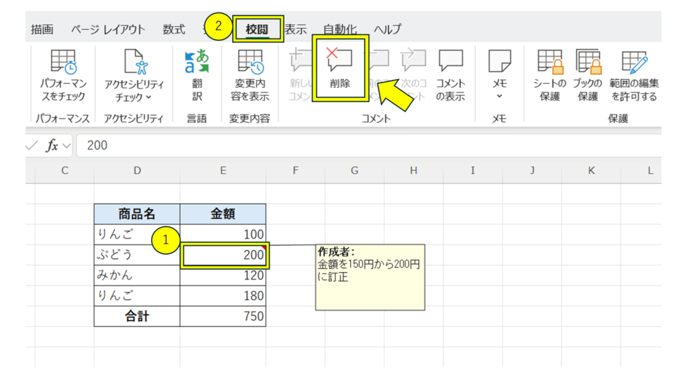Expand the formula bar fx dropdown arrow
Viewport: 687px width, 386px height.
click(x=66, y=145)
